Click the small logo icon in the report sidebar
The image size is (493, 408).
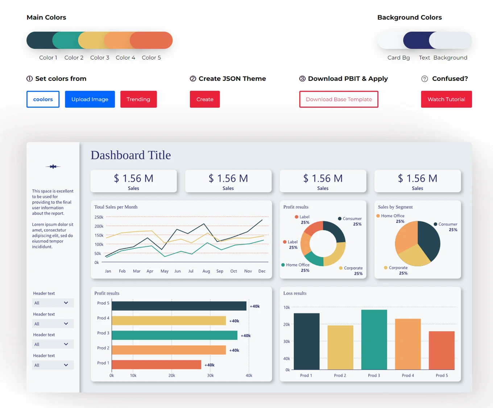pyautogui.click(x=53, y=166)
